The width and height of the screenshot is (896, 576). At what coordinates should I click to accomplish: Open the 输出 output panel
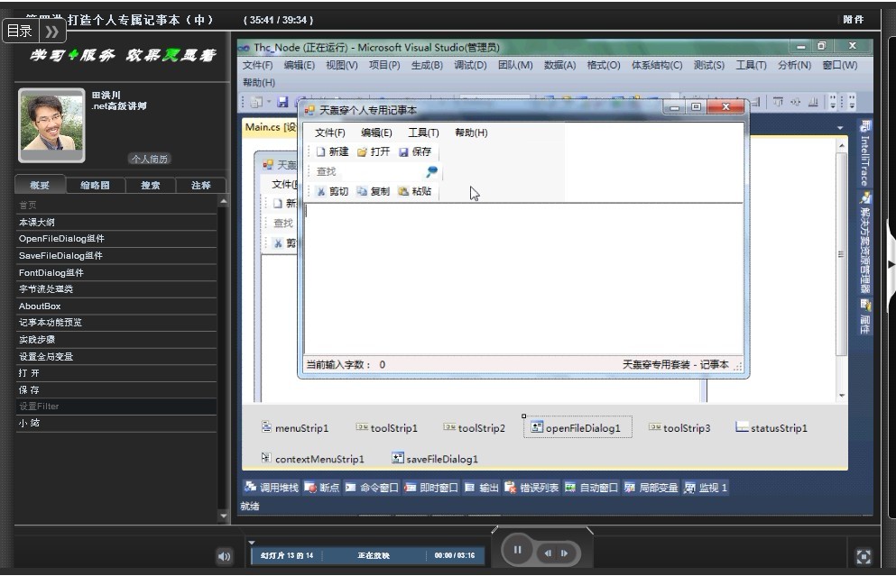pos(481,488)
